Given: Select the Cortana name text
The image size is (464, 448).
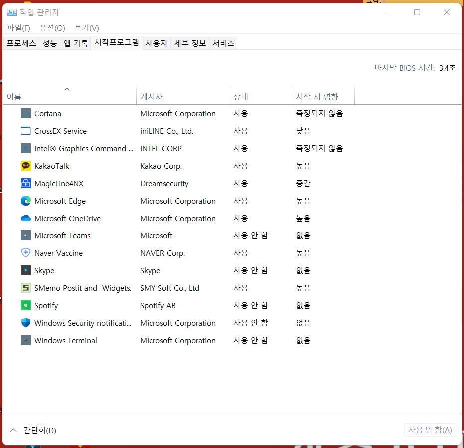Looking at the screenshot, I should point(47,114).
